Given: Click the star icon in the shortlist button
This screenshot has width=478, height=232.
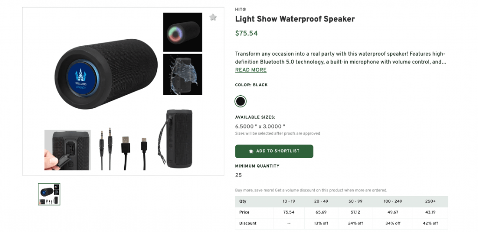Looking at the screenshot, I should pos(251,151).
